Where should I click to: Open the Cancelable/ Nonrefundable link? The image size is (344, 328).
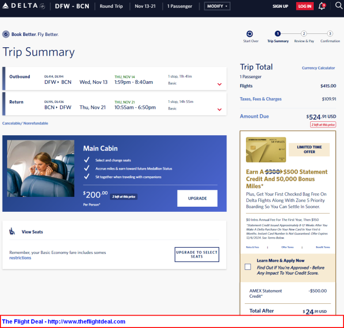25,123
